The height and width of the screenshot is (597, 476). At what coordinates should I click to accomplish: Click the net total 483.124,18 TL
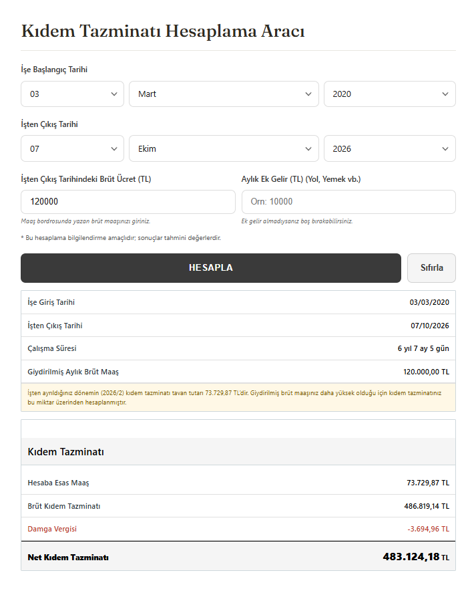416,557
